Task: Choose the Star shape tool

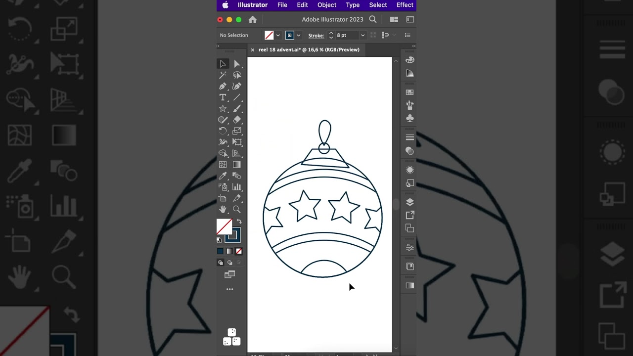Action: pyautogui.click(x=223, y=108)
